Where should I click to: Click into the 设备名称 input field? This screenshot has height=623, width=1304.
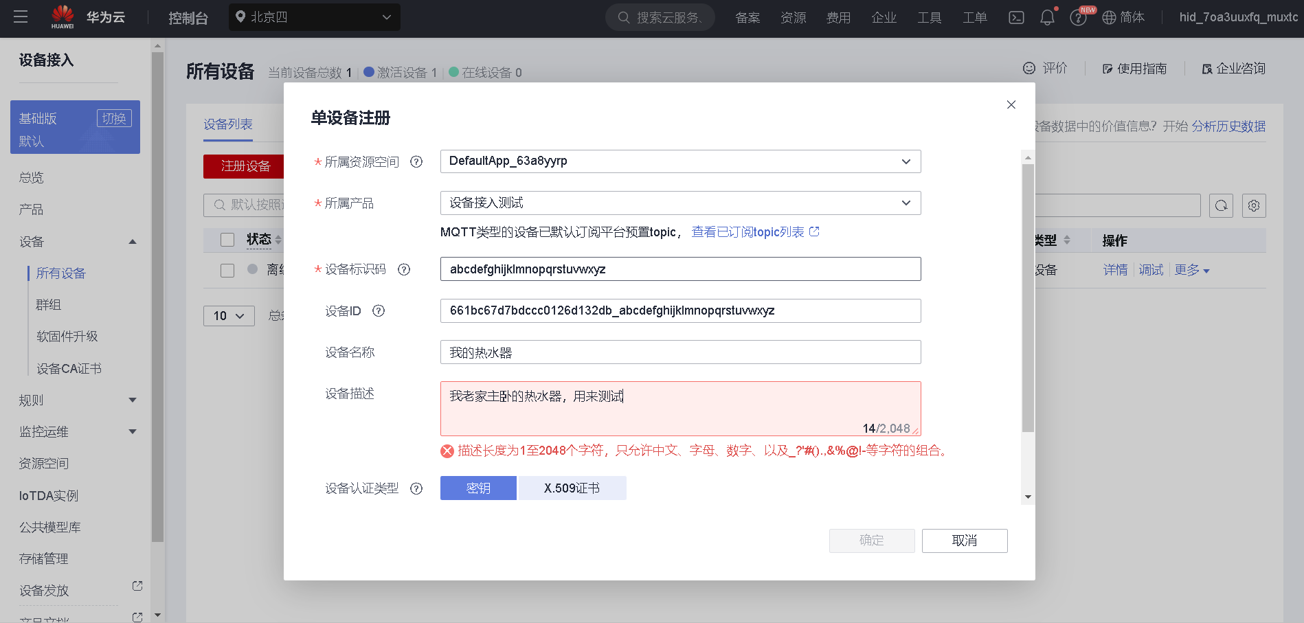tap(680, 352)
